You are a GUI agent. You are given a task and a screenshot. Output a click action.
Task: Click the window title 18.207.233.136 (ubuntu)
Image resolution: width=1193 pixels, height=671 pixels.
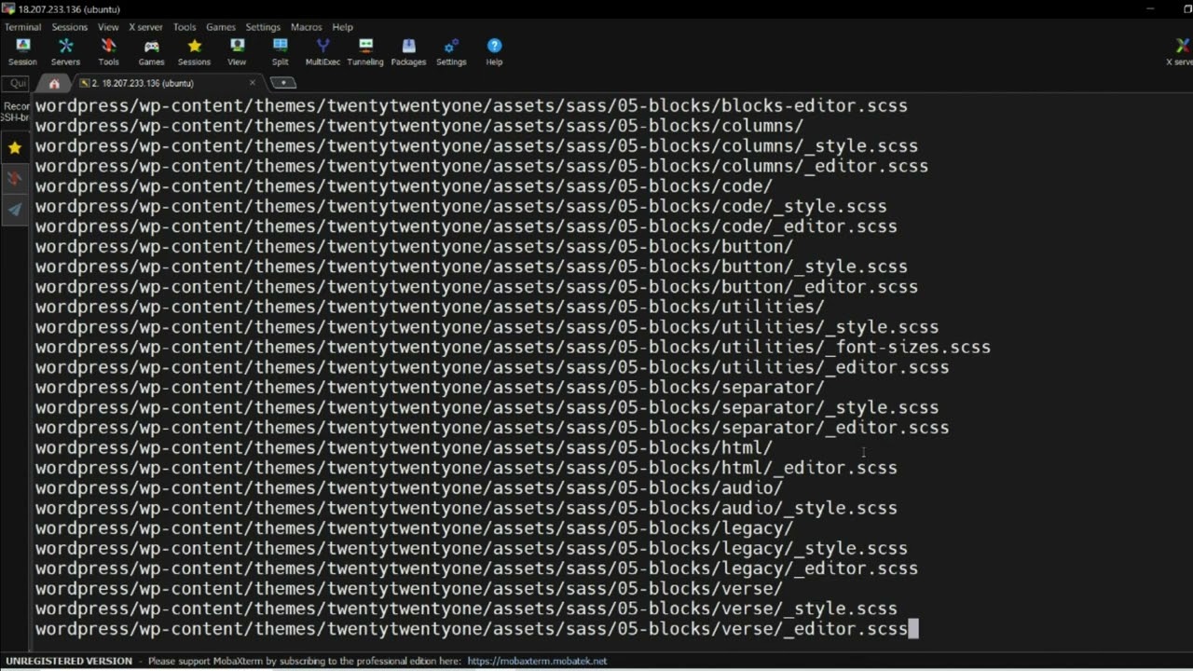(x=69, y=9)
